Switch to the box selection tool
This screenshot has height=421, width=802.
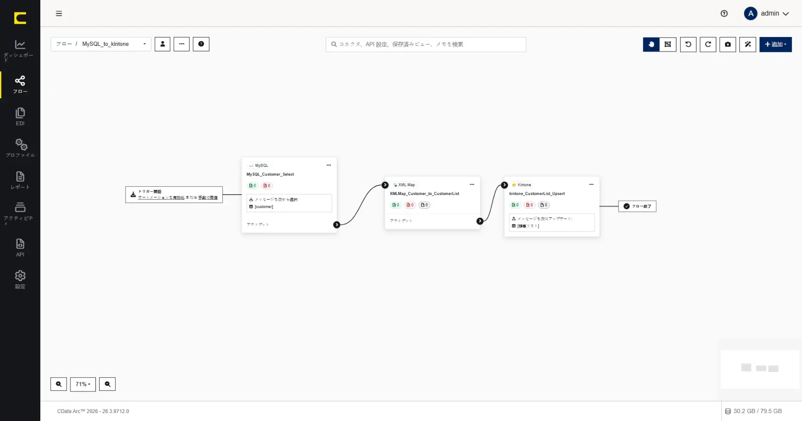[x=668, y=44]
